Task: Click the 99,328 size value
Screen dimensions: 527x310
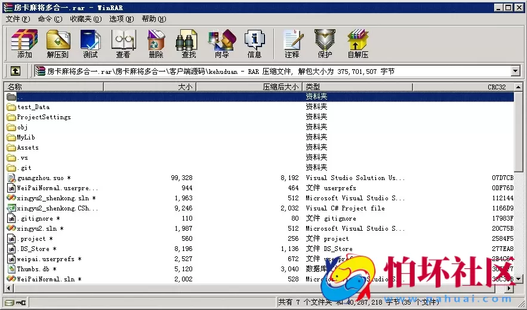Action: pyautogui.click(x=182, y=178)
